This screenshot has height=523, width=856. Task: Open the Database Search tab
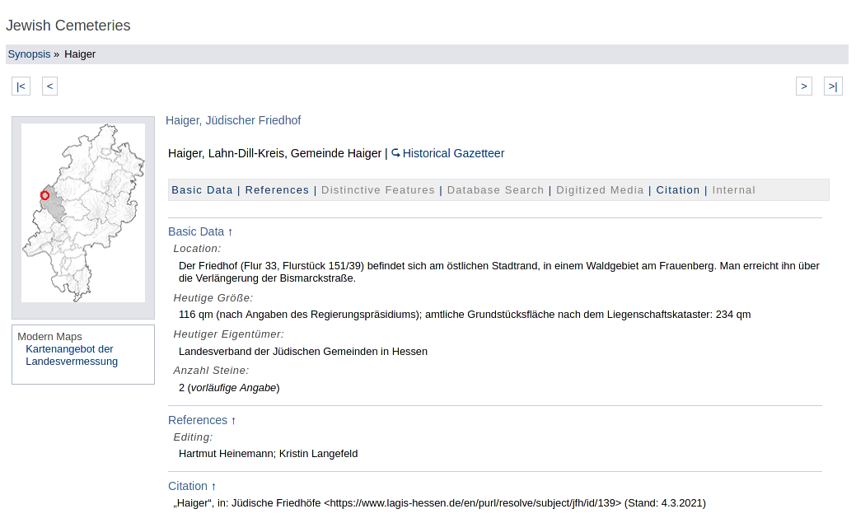pos(495,190)
